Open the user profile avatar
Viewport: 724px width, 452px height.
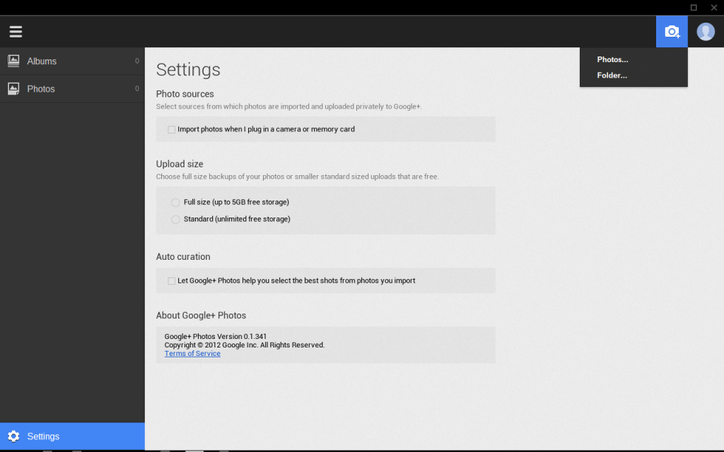pos(706,32)
